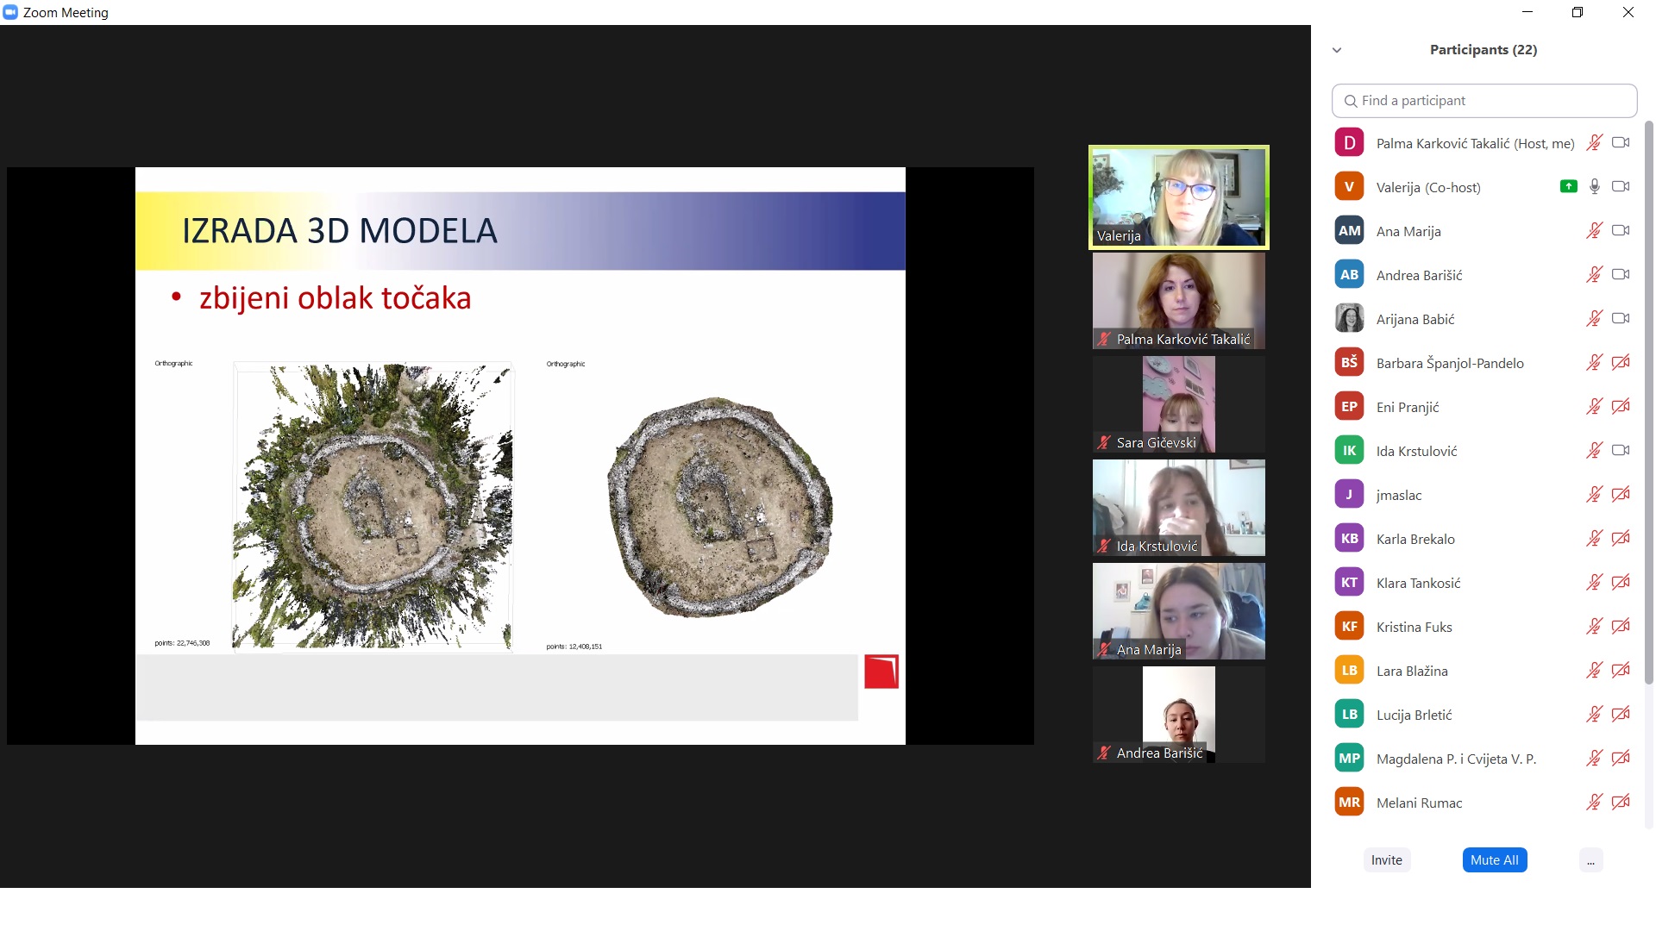
Task: Click Ana Marija's video camera icon
Action: click(1621, 230)
